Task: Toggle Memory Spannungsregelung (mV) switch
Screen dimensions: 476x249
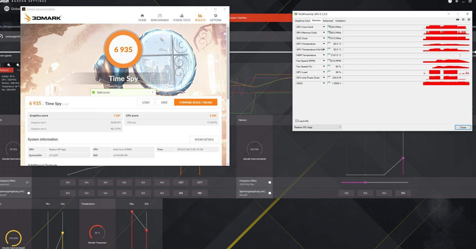Action: tap(270, 193)
